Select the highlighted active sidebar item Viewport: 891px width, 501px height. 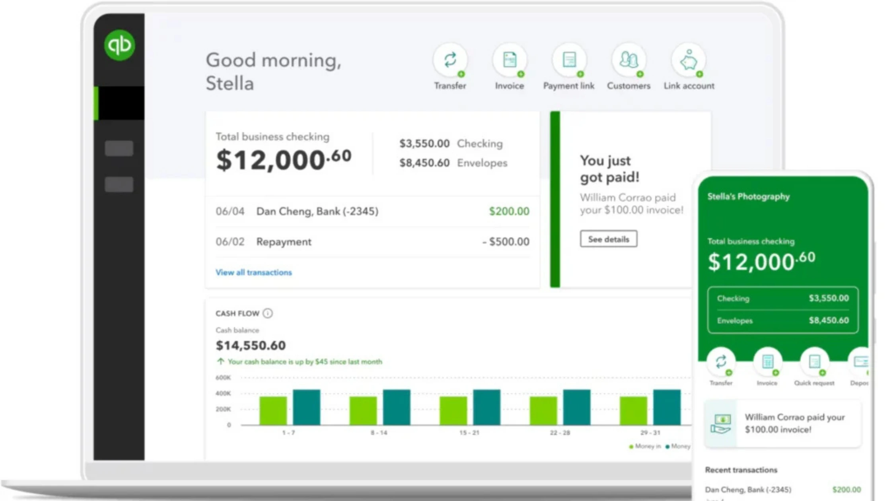click(x=119, y=103)
